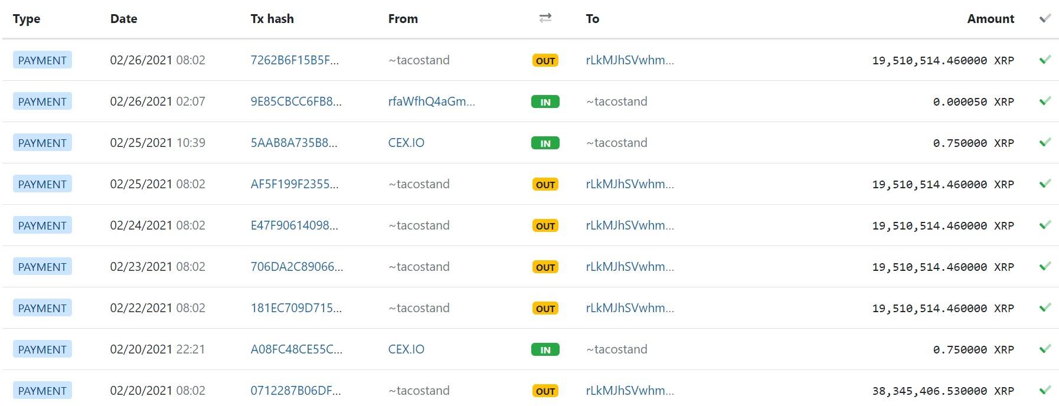
Task: Open transaction hash 181EC709D715
Action: pos(296,308)
